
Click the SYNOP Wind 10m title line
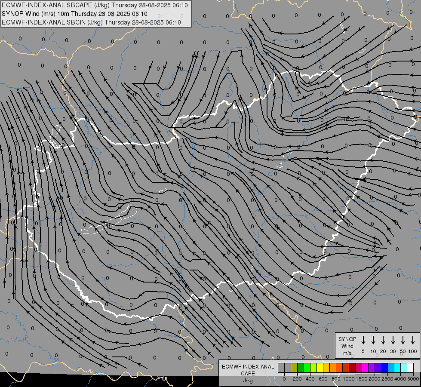tap(74, 14)
